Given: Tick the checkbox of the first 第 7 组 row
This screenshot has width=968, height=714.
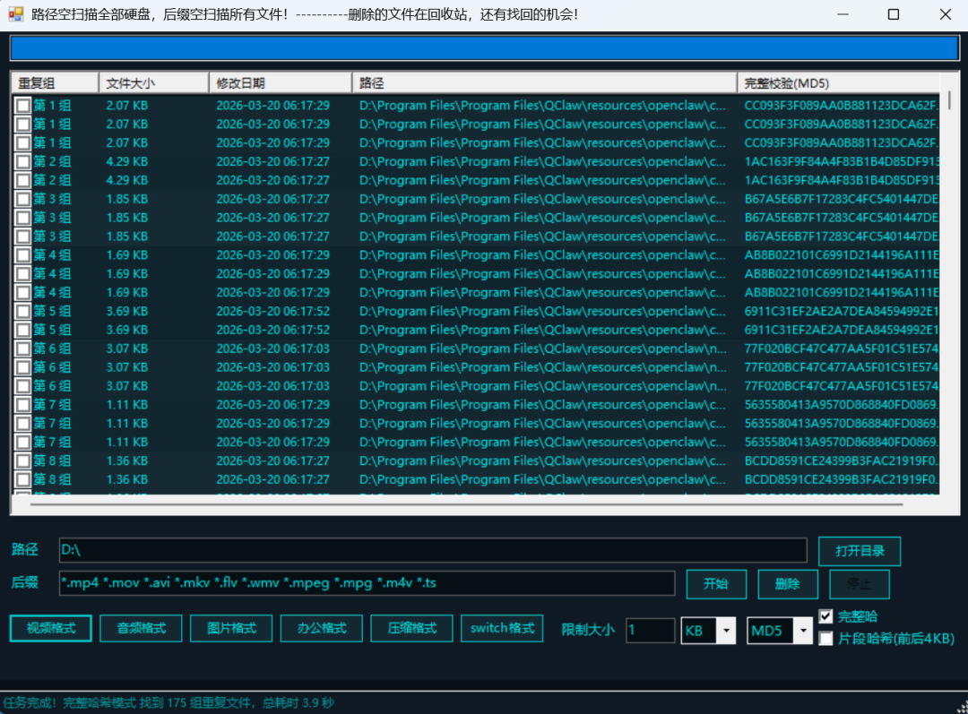Looking at the screenshot, I should [x=22, y=405].
